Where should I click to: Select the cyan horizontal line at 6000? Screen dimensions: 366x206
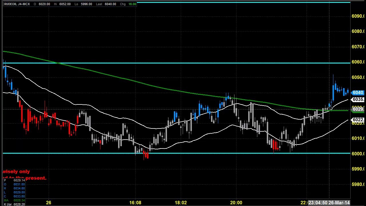point(176,153)
